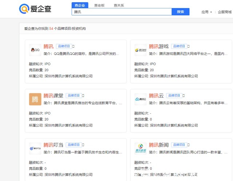Click the 简介 text starting QQ是腾讯QQ的简称
Image resolution: width=233 pixels, height=181 pixels.
[81, 54]
